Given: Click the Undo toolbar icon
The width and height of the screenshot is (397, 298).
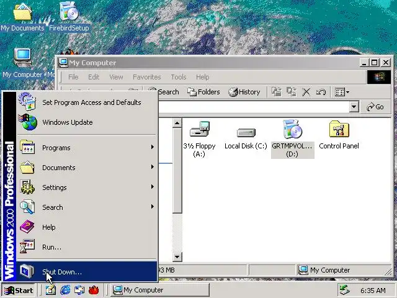Looking at the screenshot, I should pos(321,92).
